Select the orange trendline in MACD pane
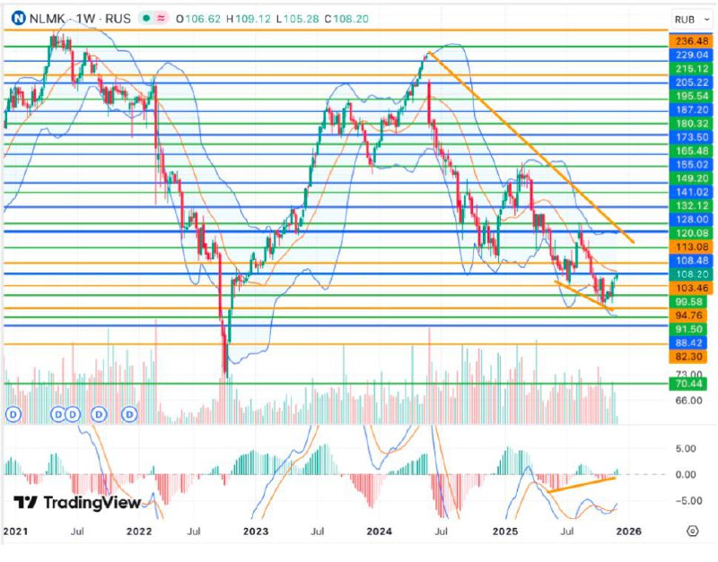Viewport: 718px width, 562px height. point(582,484)
